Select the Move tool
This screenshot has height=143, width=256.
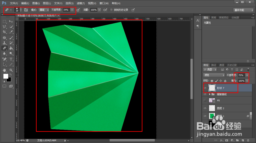coord(11,22)
